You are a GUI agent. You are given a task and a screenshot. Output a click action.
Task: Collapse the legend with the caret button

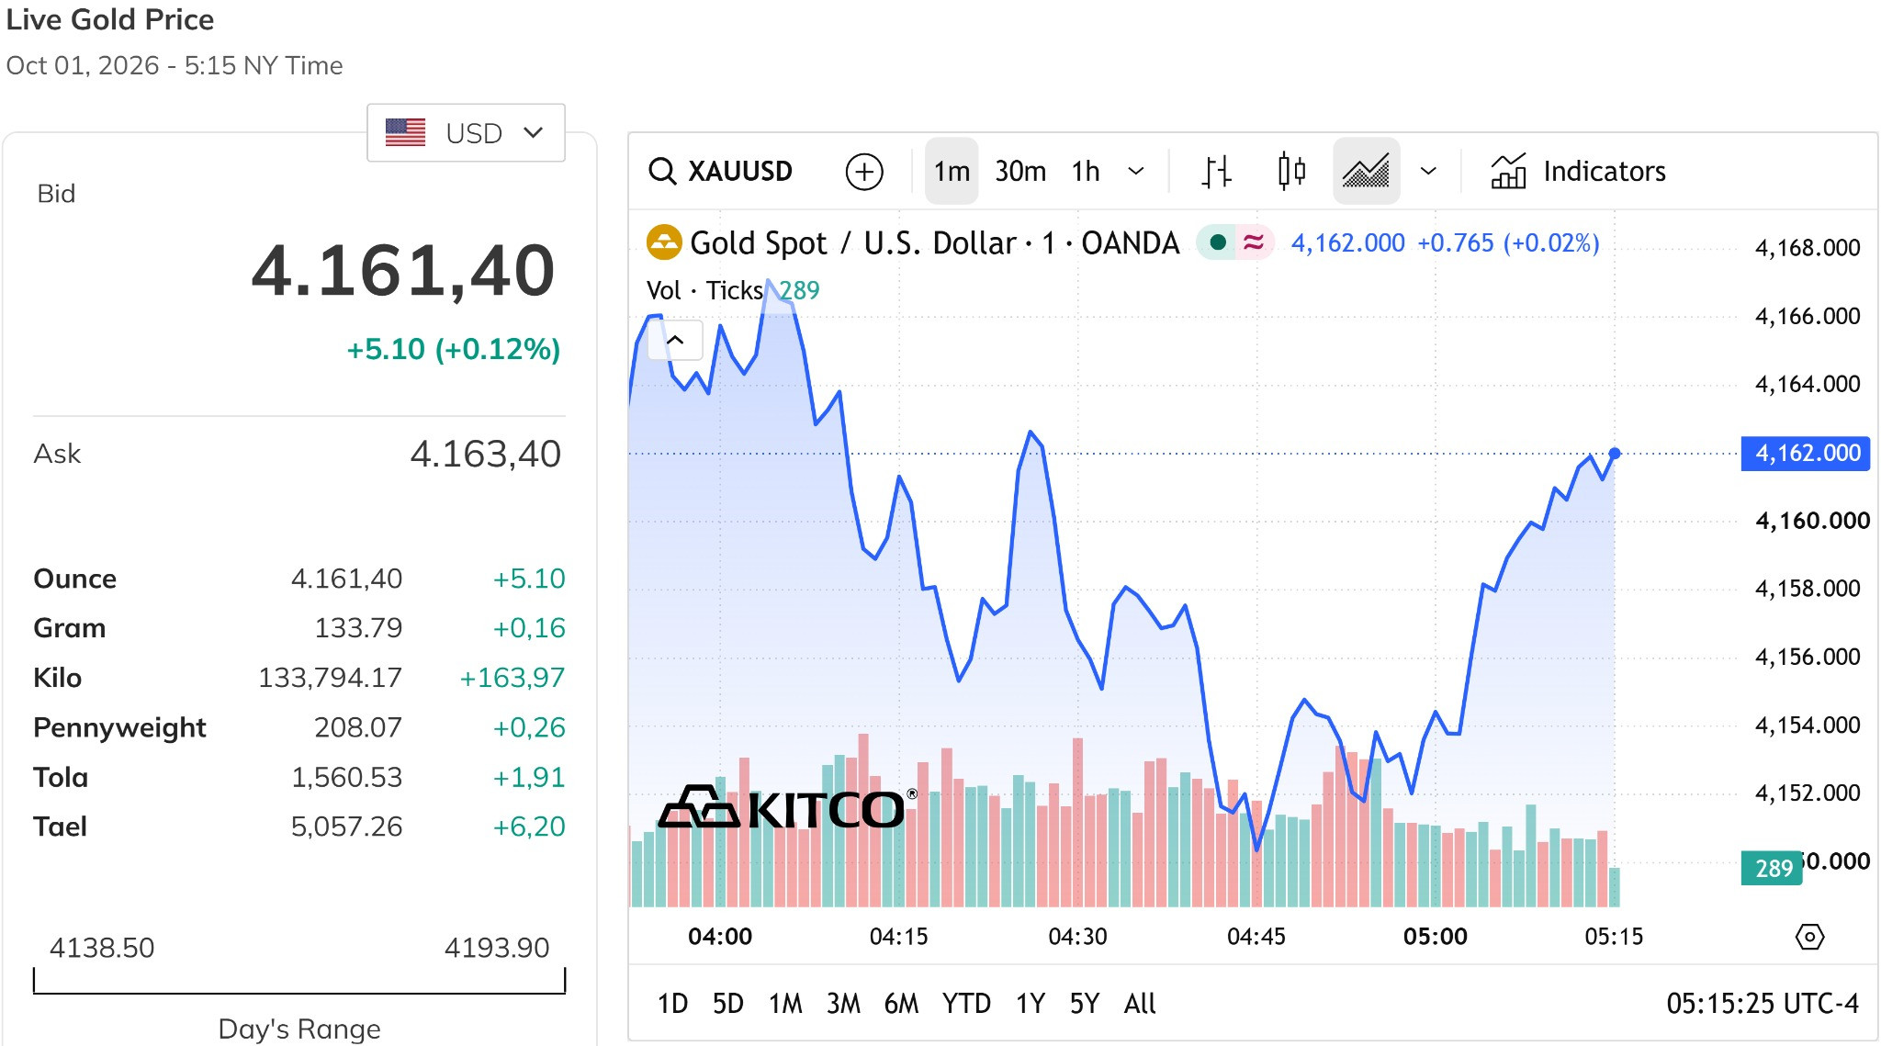(675, 340)
